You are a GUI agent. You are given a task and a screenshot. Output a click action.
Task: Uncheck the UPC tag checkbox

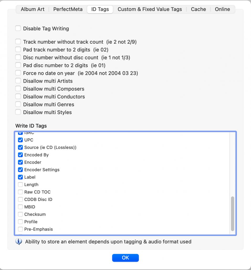20,140
